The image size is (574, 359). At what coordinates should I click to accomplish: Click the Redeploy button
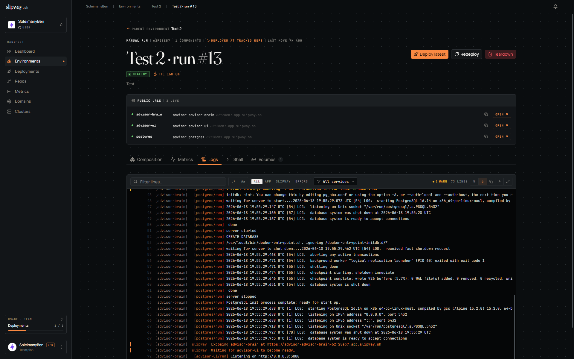tap(467, 54)
